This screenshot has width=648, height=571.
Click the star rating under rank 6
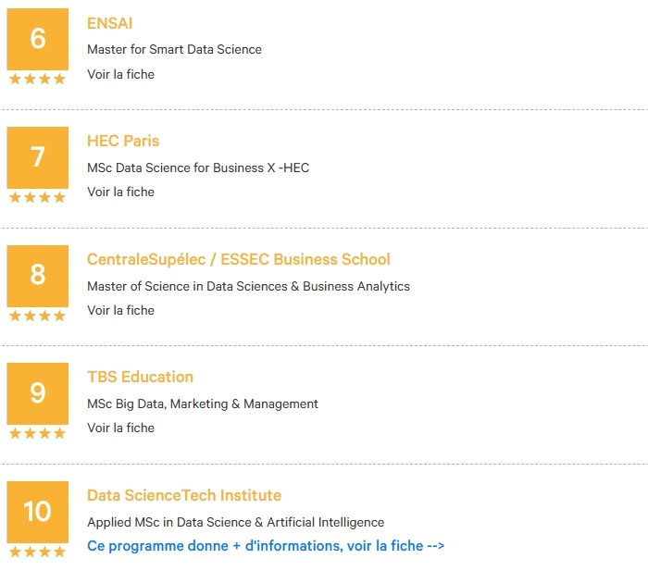tap(38, 79)
